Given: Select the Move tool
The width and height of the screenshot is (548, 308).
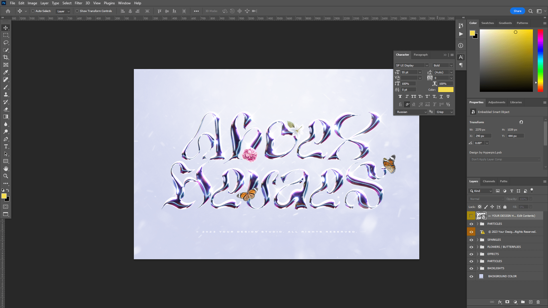Looking at the screenshot, I should coord(6,28).
